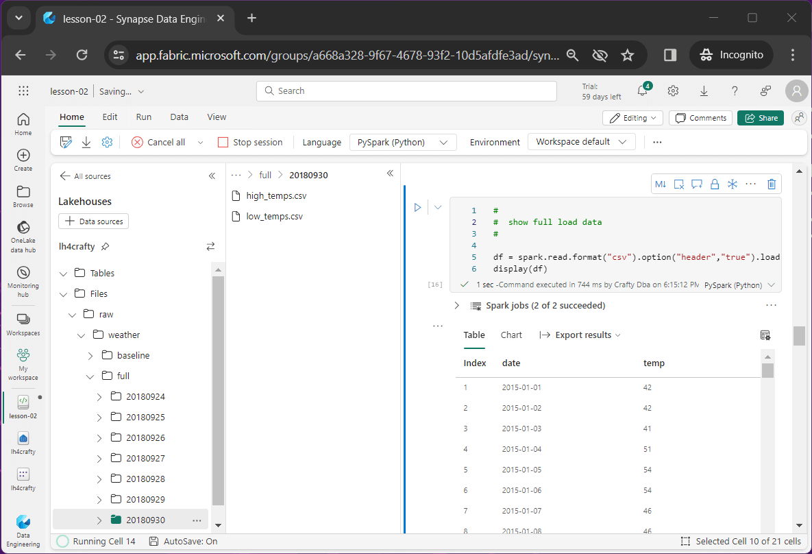The height and width of the screenshot is (554, 812).
Task: Click the notebook vertical scrollbar thumb
Action: coord(798,336)
